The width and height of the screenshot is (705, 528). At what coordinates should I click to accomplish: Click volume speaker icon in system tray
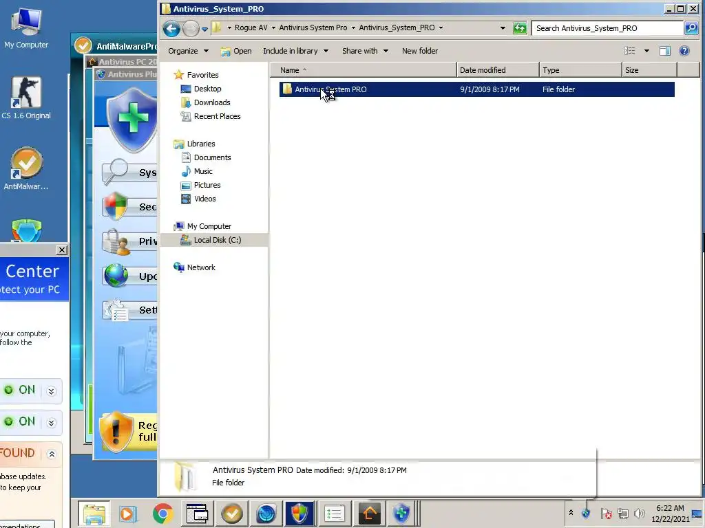(x=639, y=513)
